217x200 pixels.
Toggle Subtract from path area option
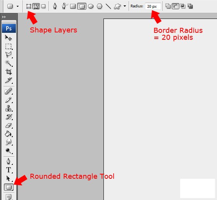tap(176, 6)
